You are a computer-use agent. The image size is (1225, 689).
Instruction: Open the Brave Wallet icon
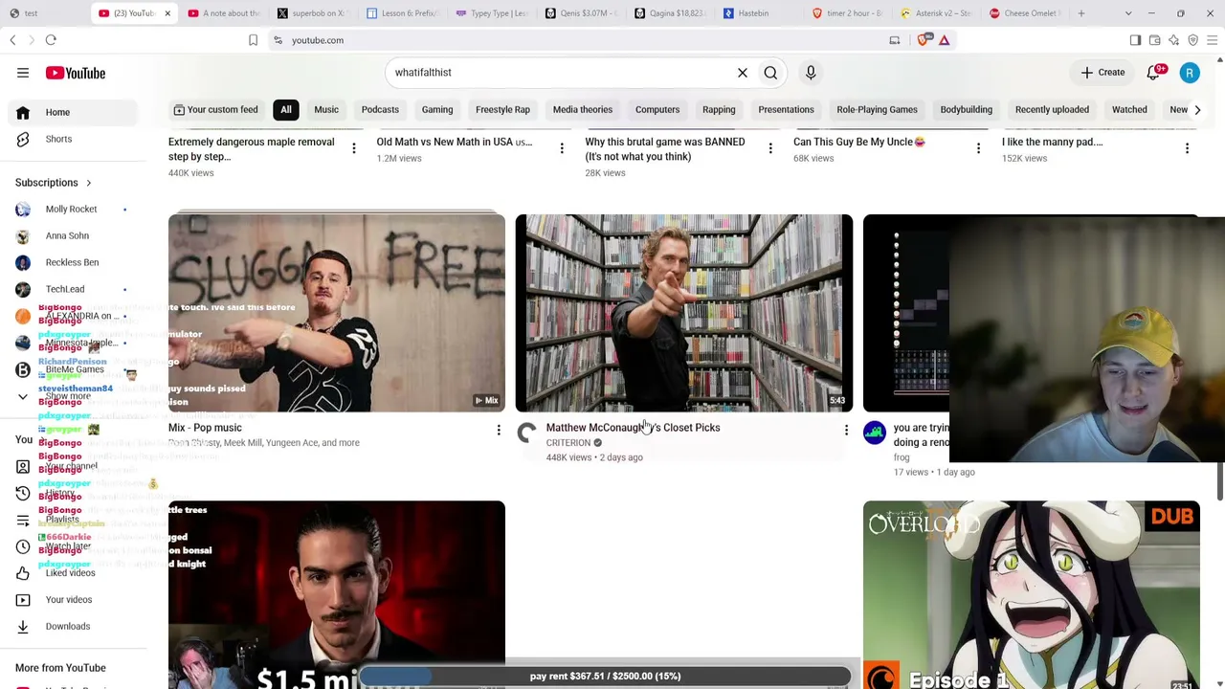(x=1154, y=40)
